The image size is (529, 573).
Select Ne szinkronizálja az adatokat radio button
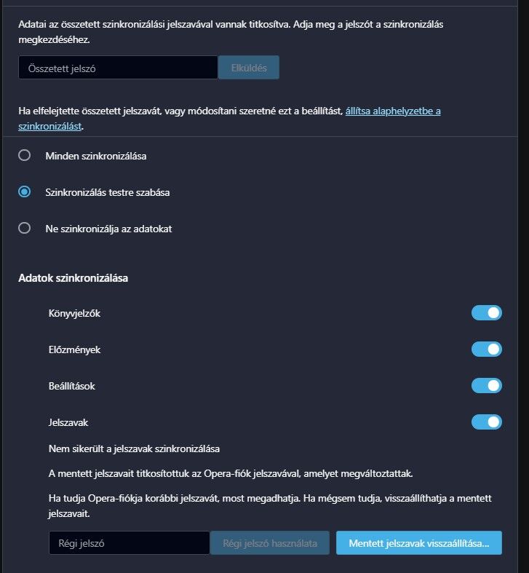coord(25,229)
